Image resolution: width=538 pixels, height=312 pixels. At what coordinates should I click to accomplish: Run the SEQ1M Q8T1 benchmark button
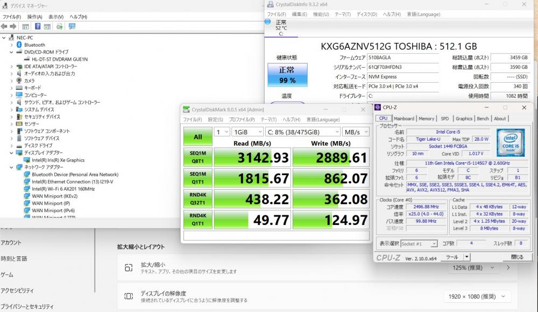pyautogui.click(x=198, y=157)
